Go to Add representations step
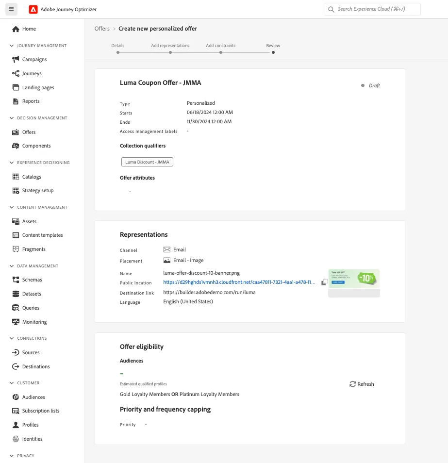 click(x=170, y=49)
